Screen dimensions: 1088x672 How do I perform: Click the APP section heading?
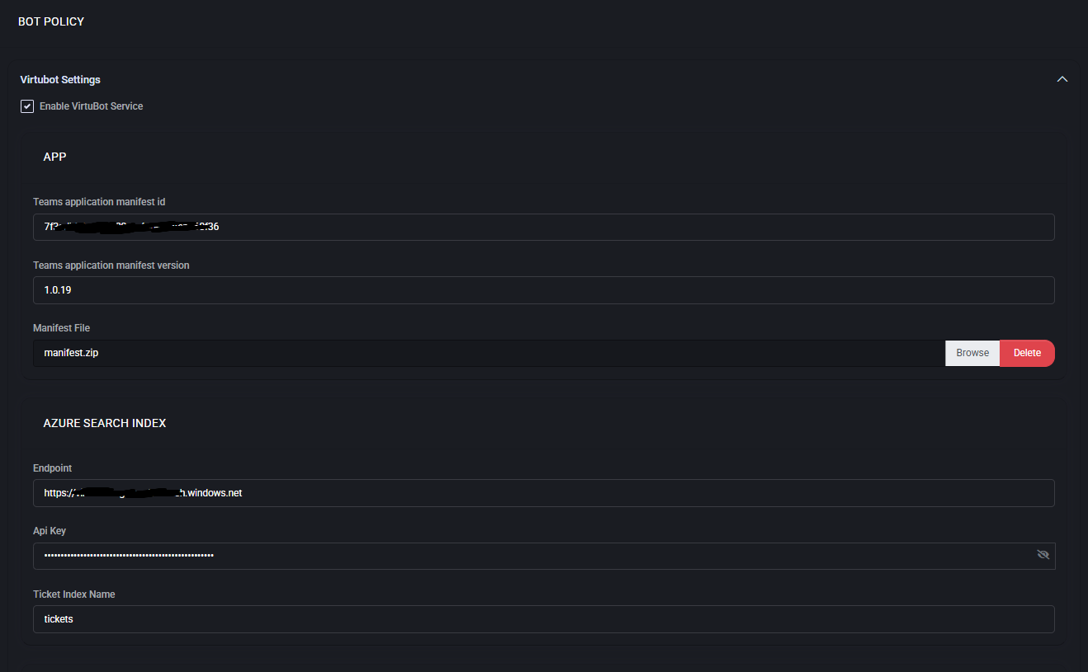pos(54,157)
